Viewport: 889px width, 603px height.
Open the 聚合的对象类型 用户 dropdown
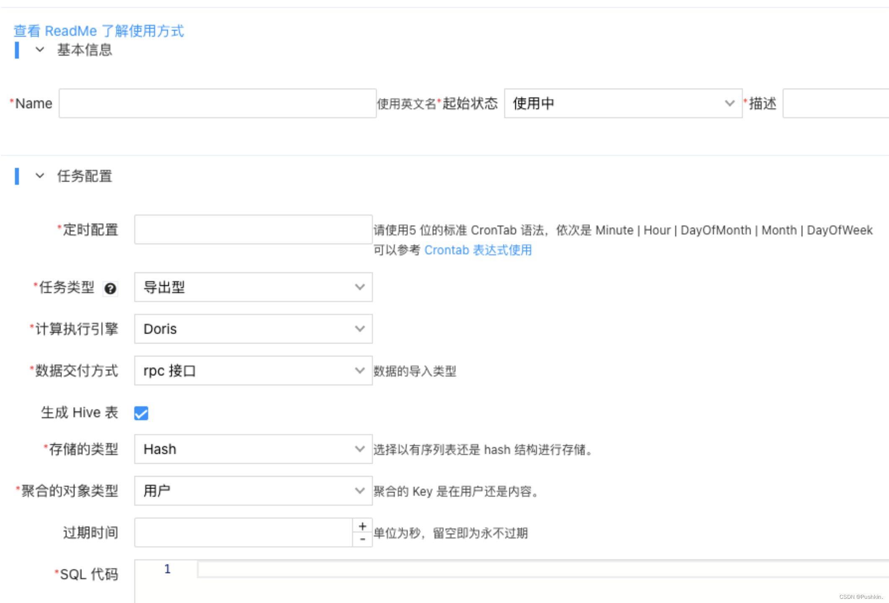tap(253, 490)
